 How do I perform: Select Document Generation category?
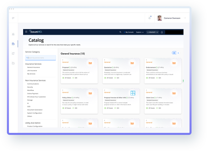35,110
